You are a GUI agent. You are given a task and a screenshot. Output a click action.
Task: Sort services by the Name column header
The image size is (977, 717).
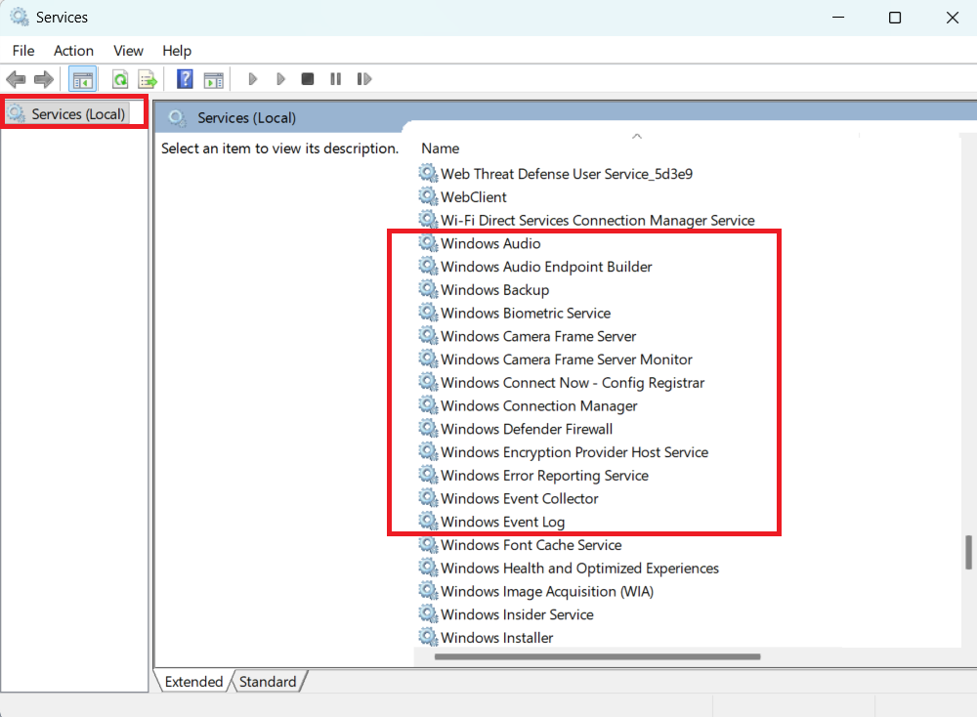tap(441, 148)
